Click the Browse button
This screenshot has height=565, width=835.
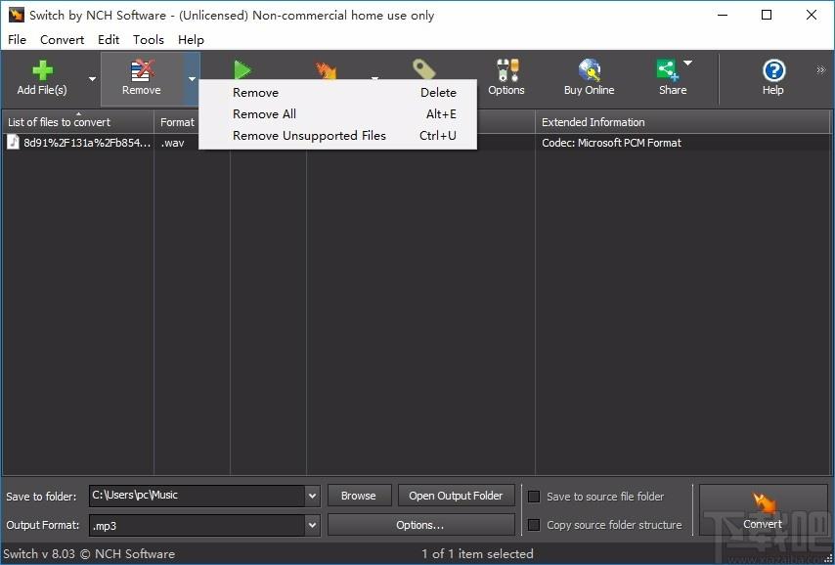(x=359, y=496)
